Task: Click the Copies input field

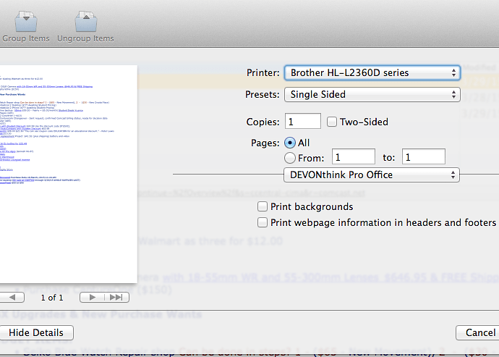Action: coord(302,122)
